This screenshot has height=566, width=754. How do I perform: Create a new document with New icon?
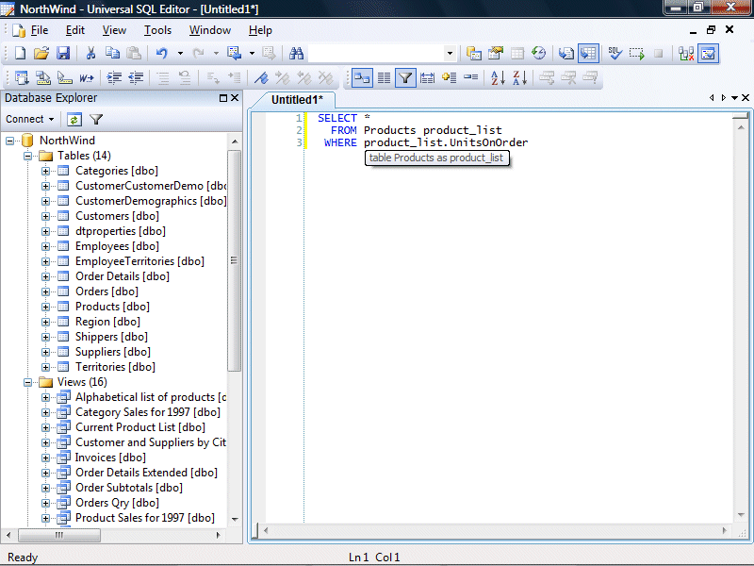20,53
